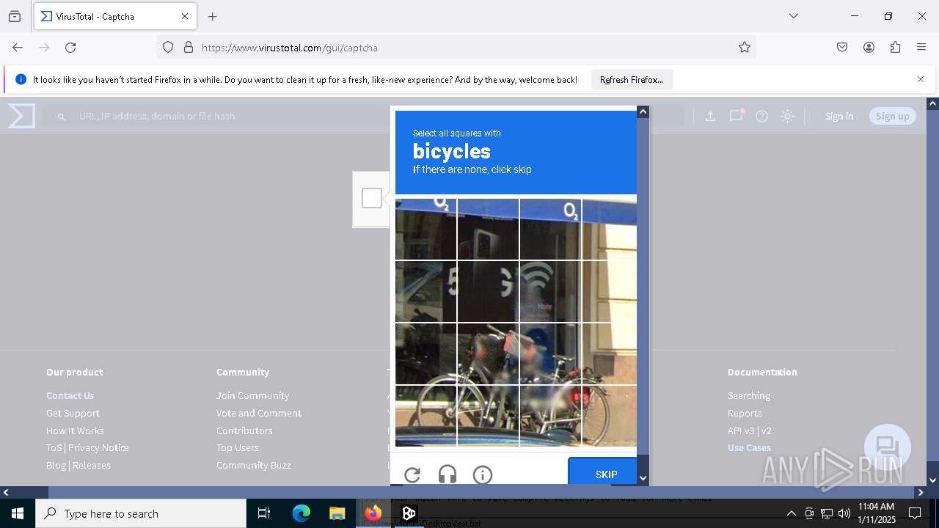The height and width of the screenshot is (528, 939).
Task: Open Firefox application hamburger menu
Action: 921,48
